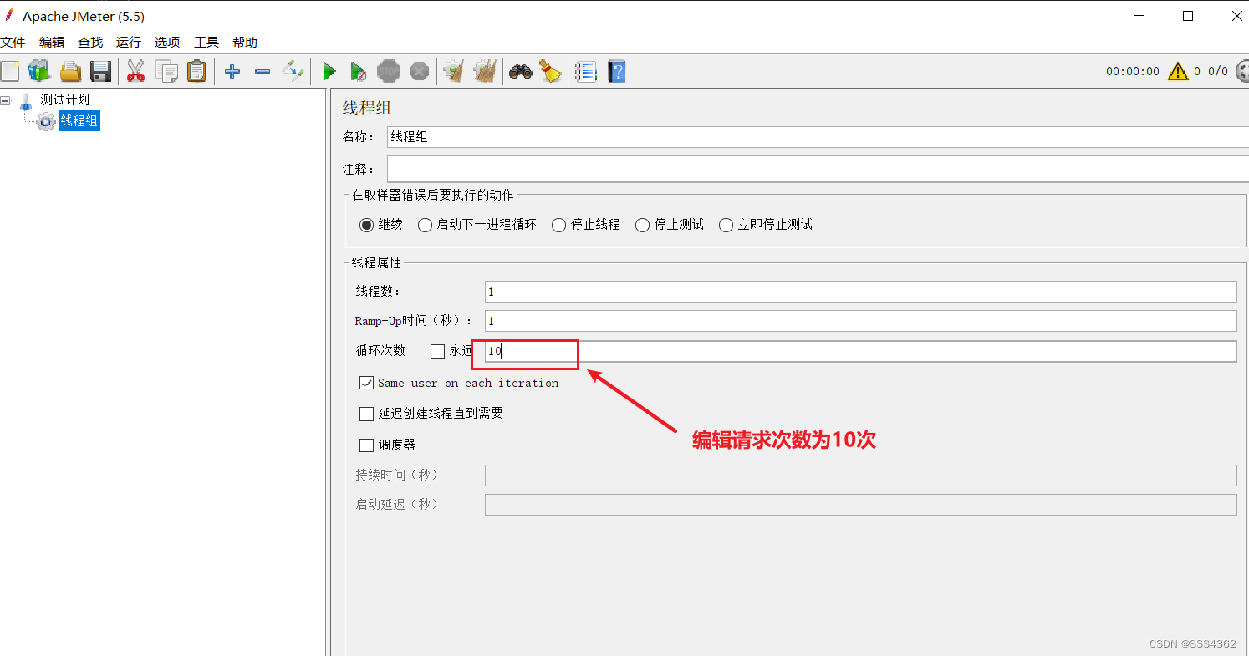Click the Open file folder icon

(x=70, y=72)
